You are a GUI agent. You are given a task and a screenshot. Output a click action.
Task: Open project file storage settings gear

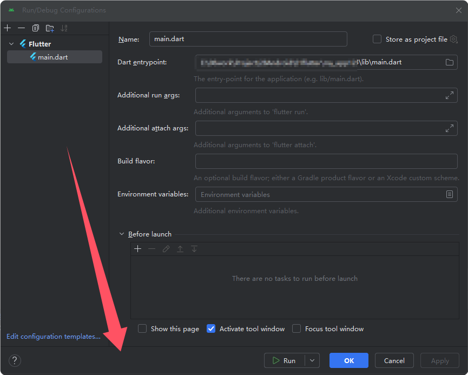click(454, 39)
